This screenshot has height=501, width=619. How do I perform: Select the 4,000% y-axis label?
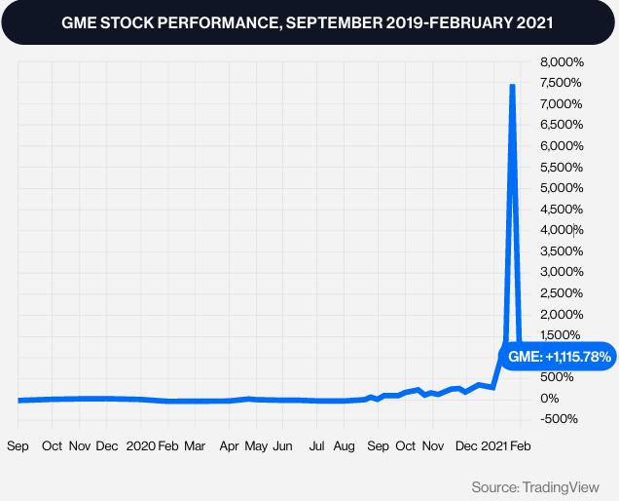pos(562,230)
